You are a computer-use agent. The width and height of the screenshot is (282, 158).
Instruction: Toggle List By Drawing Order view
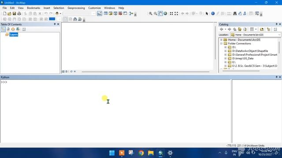pyautogui.click(x=3, y=29)
